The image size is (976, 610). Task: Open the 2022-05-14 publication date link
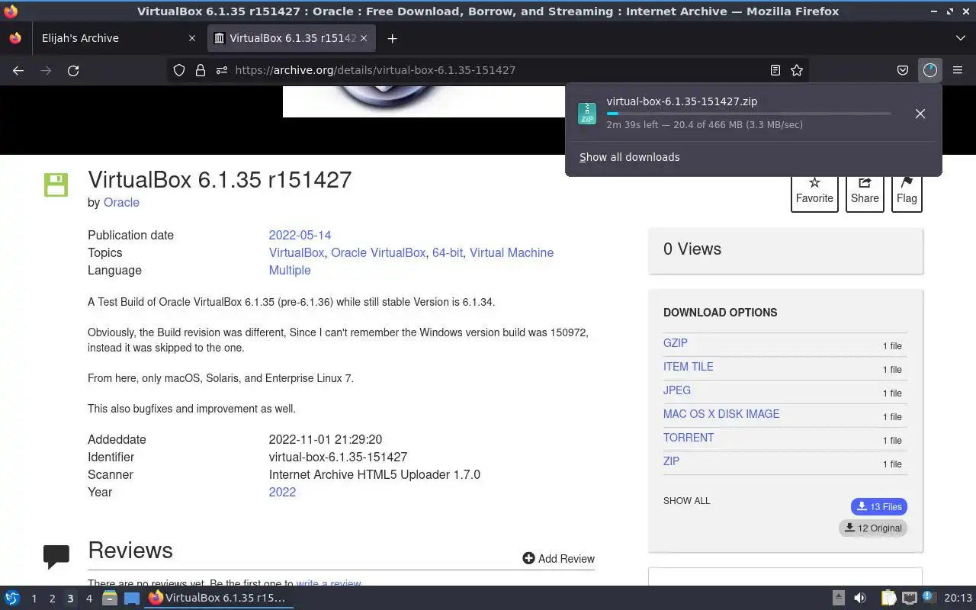click(x=300, y=235)
